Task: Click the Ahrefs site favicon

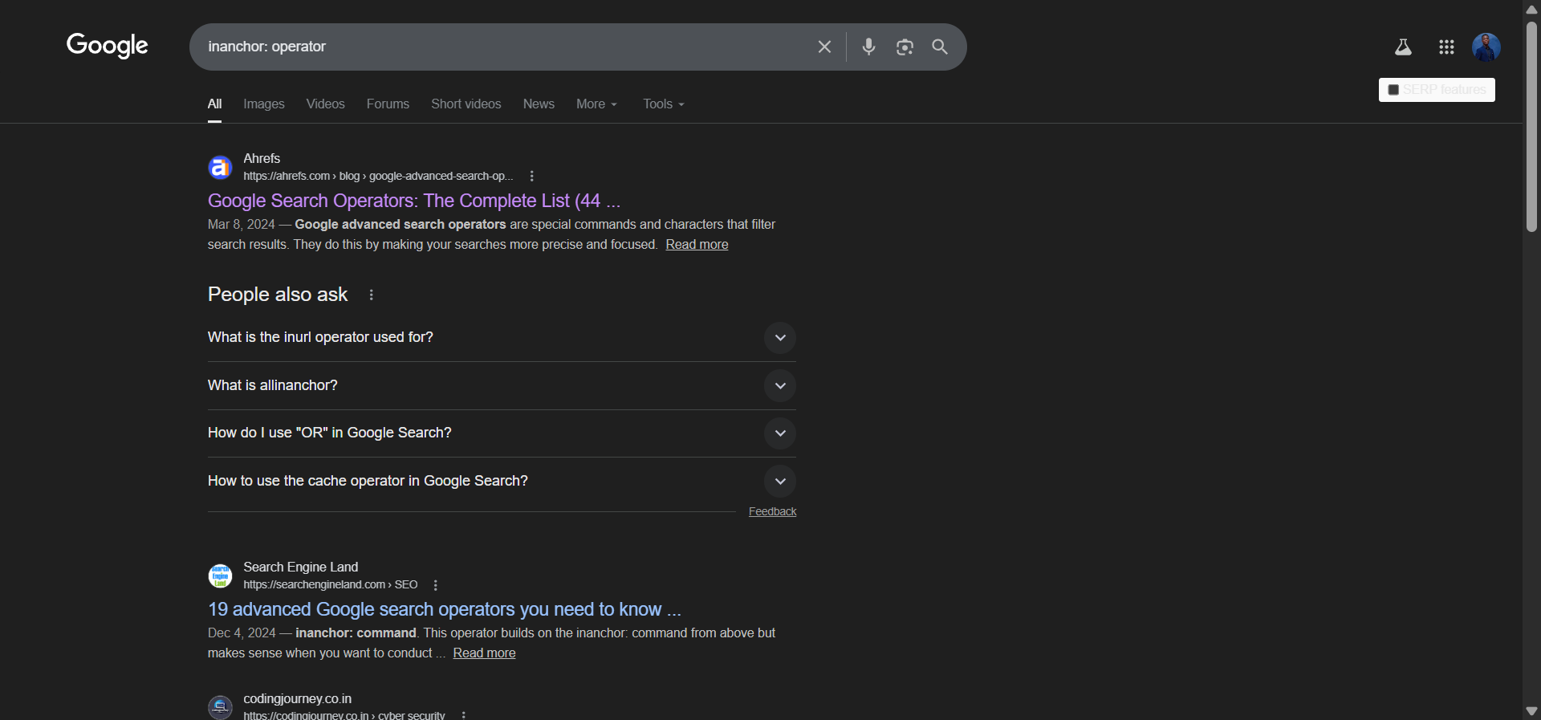Action: (x=220, y=167)
